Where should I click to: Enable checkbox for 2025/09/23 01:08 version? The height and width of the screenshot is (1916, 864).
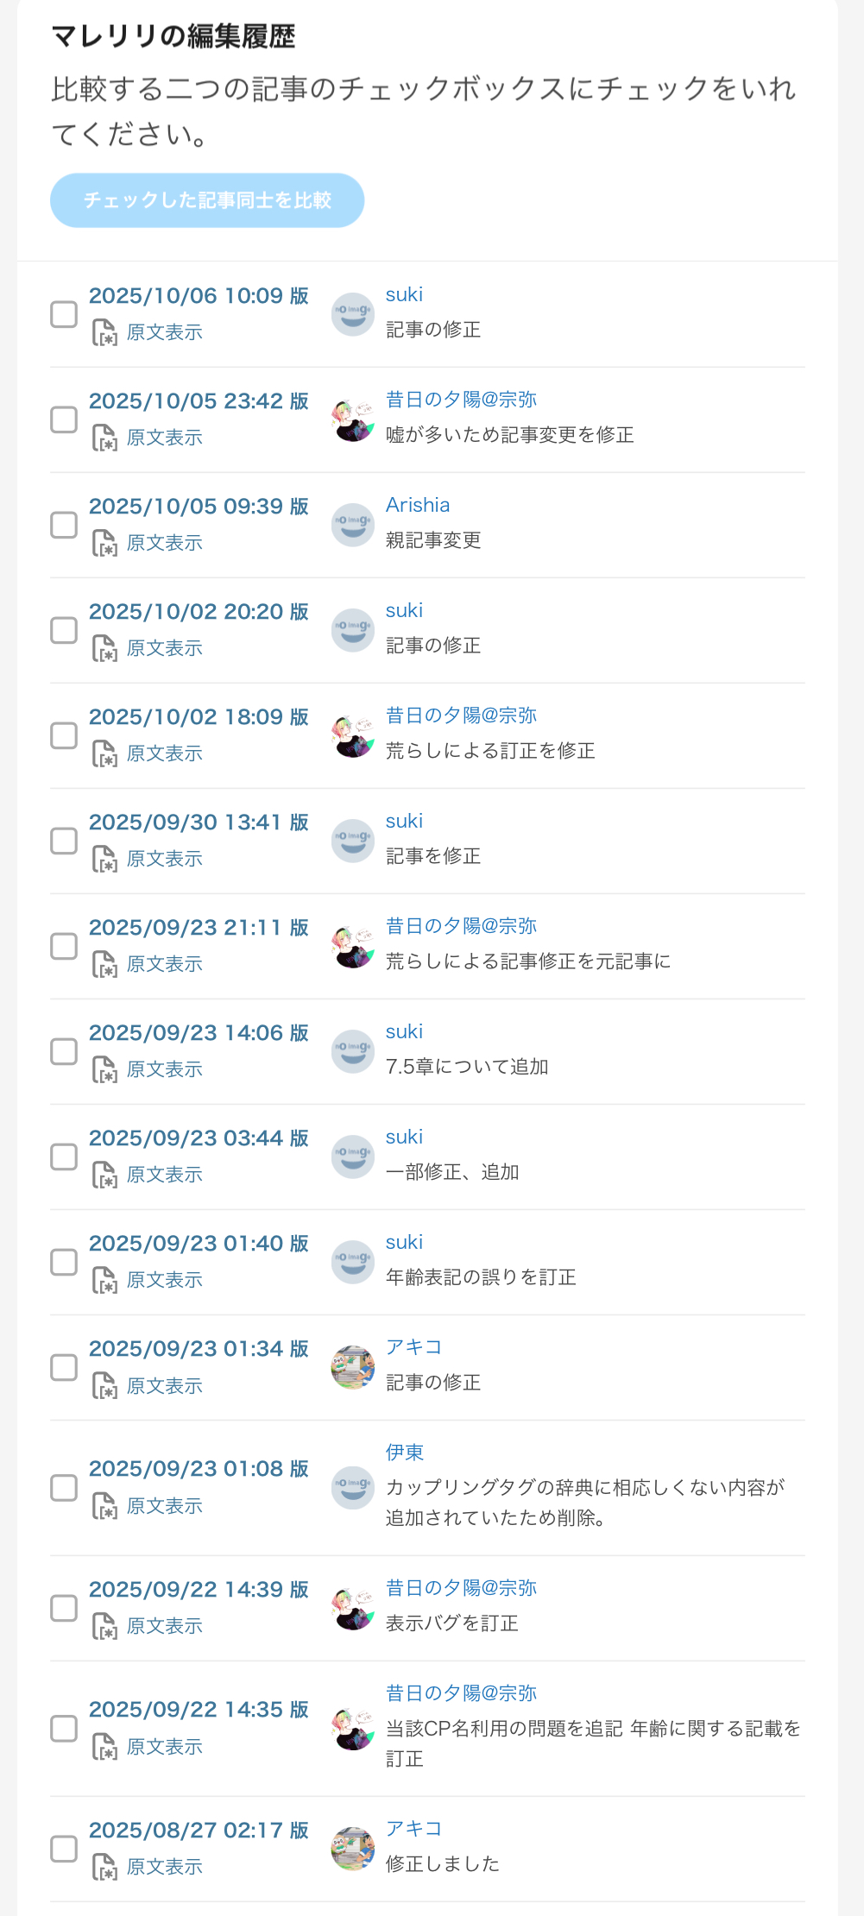click(x=64, y=1488)
